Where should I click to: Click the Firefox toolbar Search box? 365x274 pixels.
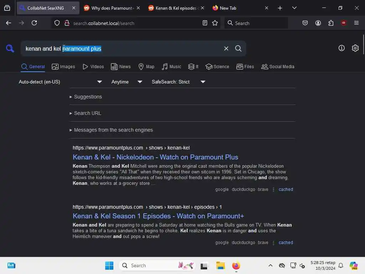click(x=256, y=23)
